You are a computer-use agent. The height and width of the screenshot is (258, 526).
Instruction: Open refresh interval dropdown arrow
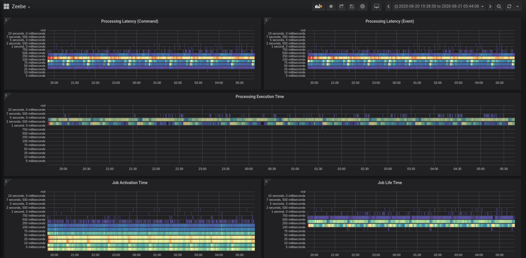point(517,6)
